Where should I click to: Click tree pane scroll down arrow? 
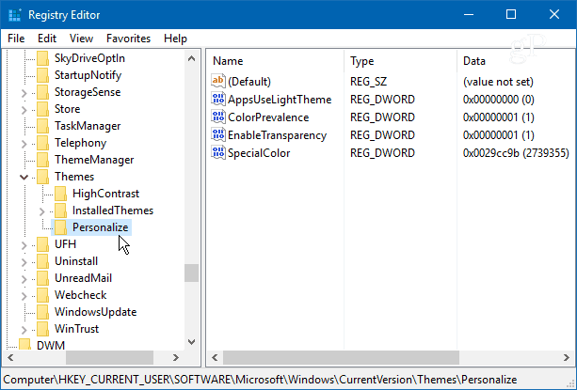pyautogui.click(x=191, y=341)
